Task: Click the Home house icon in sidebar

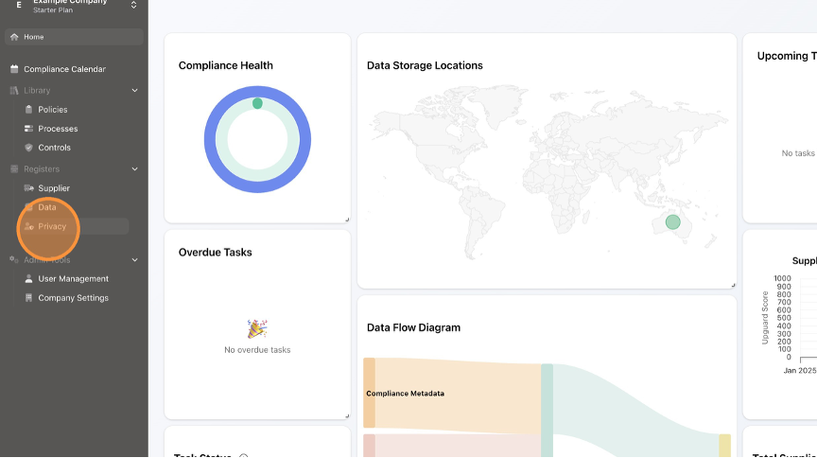Action: [14, 37]
